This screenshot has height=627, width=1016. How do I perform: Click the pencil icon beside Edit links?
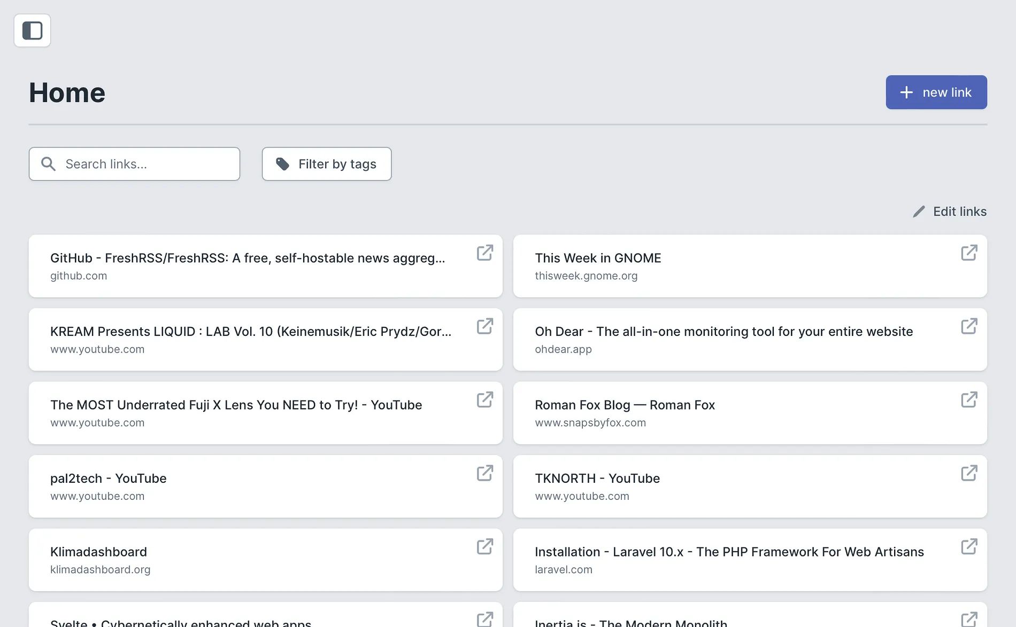point(919,211)
